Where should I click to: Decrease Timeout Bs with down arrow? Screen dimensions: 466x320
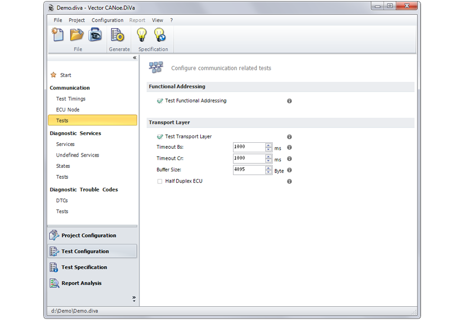[268, 149]
